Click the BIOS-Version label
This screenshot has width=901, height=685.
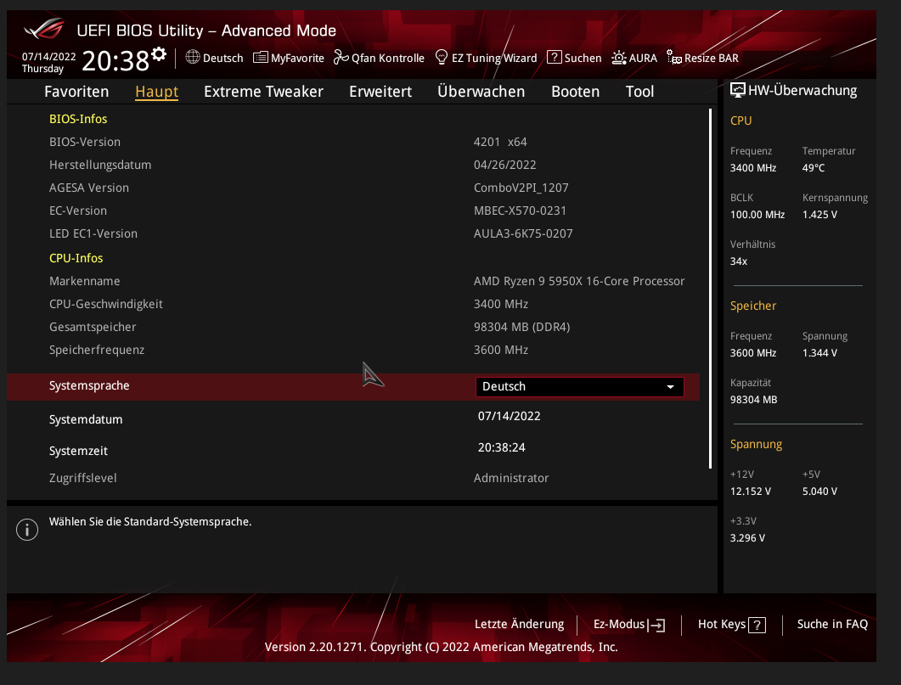[x=85, y=142]
